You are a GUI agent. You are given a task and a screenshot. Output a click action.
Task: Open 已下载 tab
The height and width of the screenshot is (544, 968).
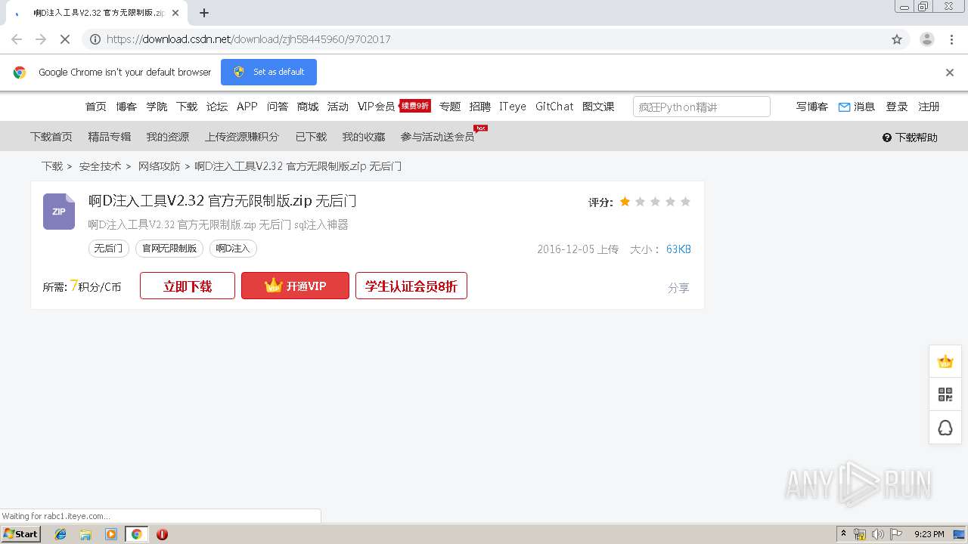[311, 137]
